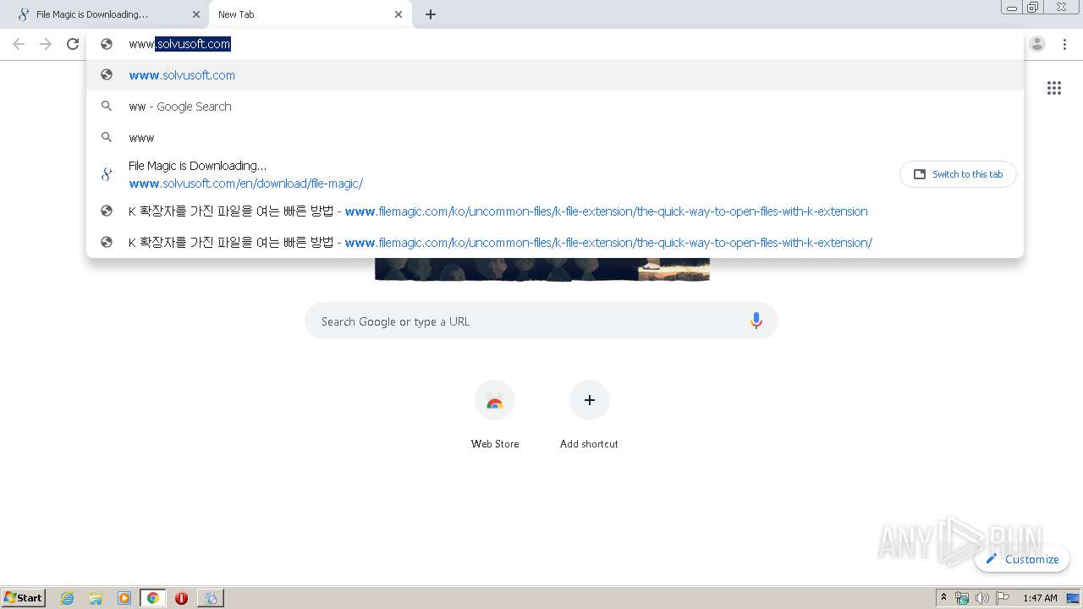Open filemagic.com suggestion ending in k-extension without slash

(555, 211)
